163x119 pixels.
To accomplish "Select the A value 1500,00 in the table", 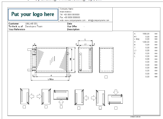I will [x=146, y=34].
